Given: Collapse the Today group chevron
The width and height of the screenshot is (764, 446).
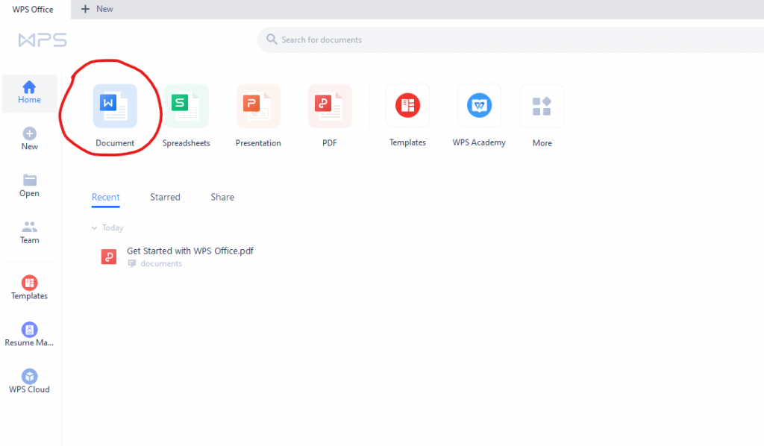Looking at the screenshot, I should coord(94,228).
